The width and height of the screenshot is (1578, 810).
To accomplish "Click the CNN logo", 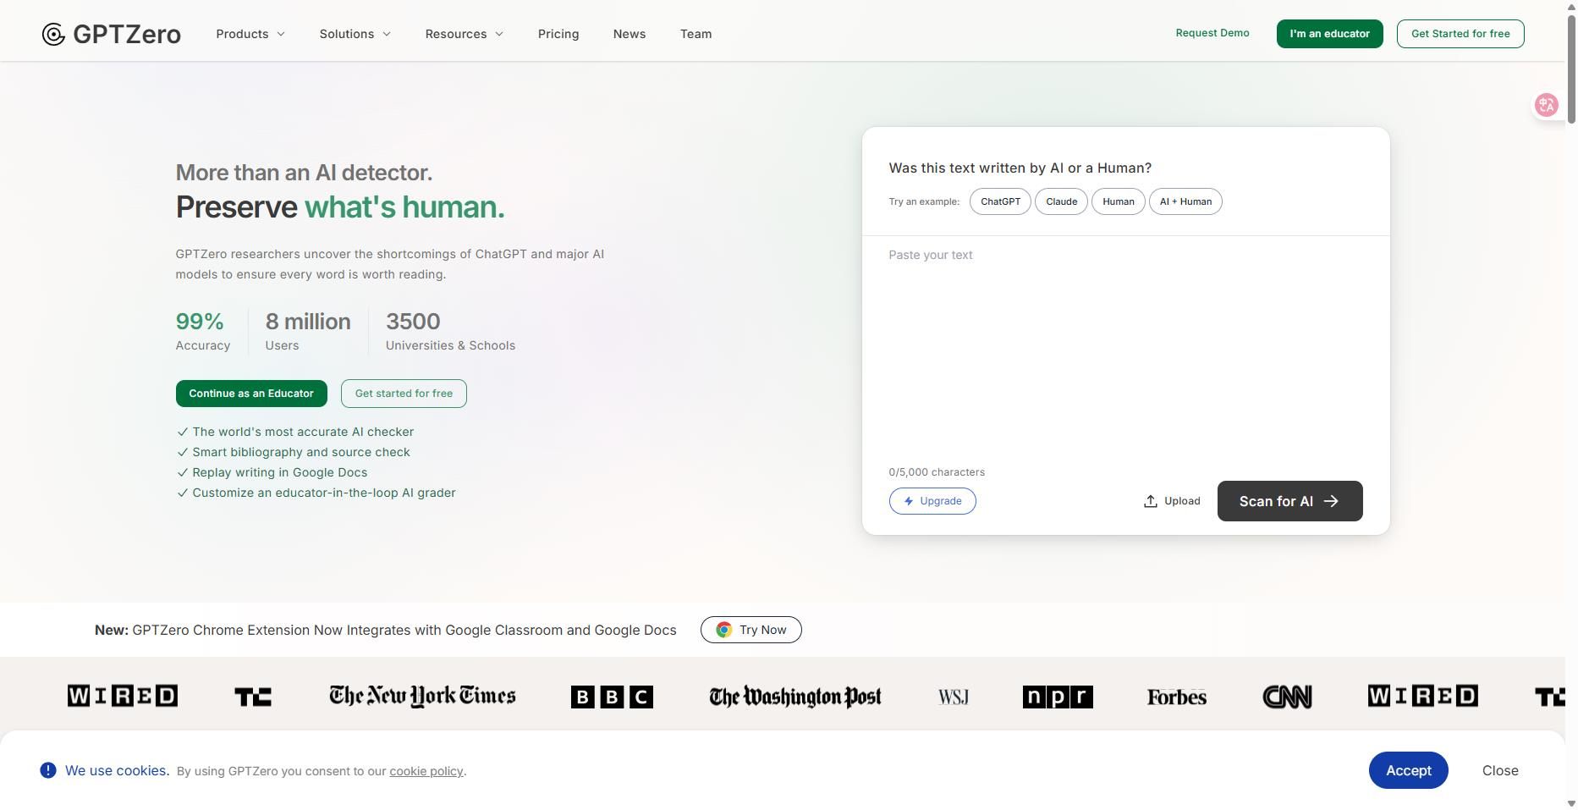I will tap(1287, 697).
